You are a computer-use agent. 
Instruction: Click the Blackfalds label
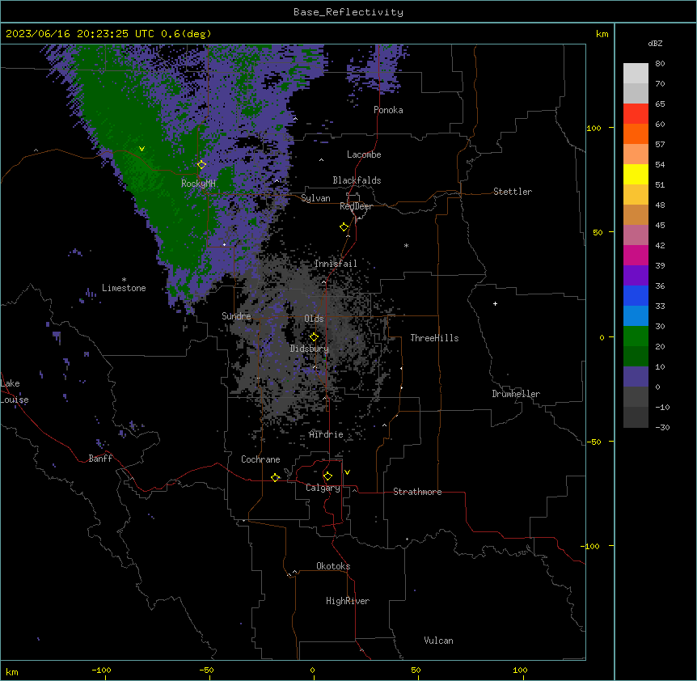point(357,180)
